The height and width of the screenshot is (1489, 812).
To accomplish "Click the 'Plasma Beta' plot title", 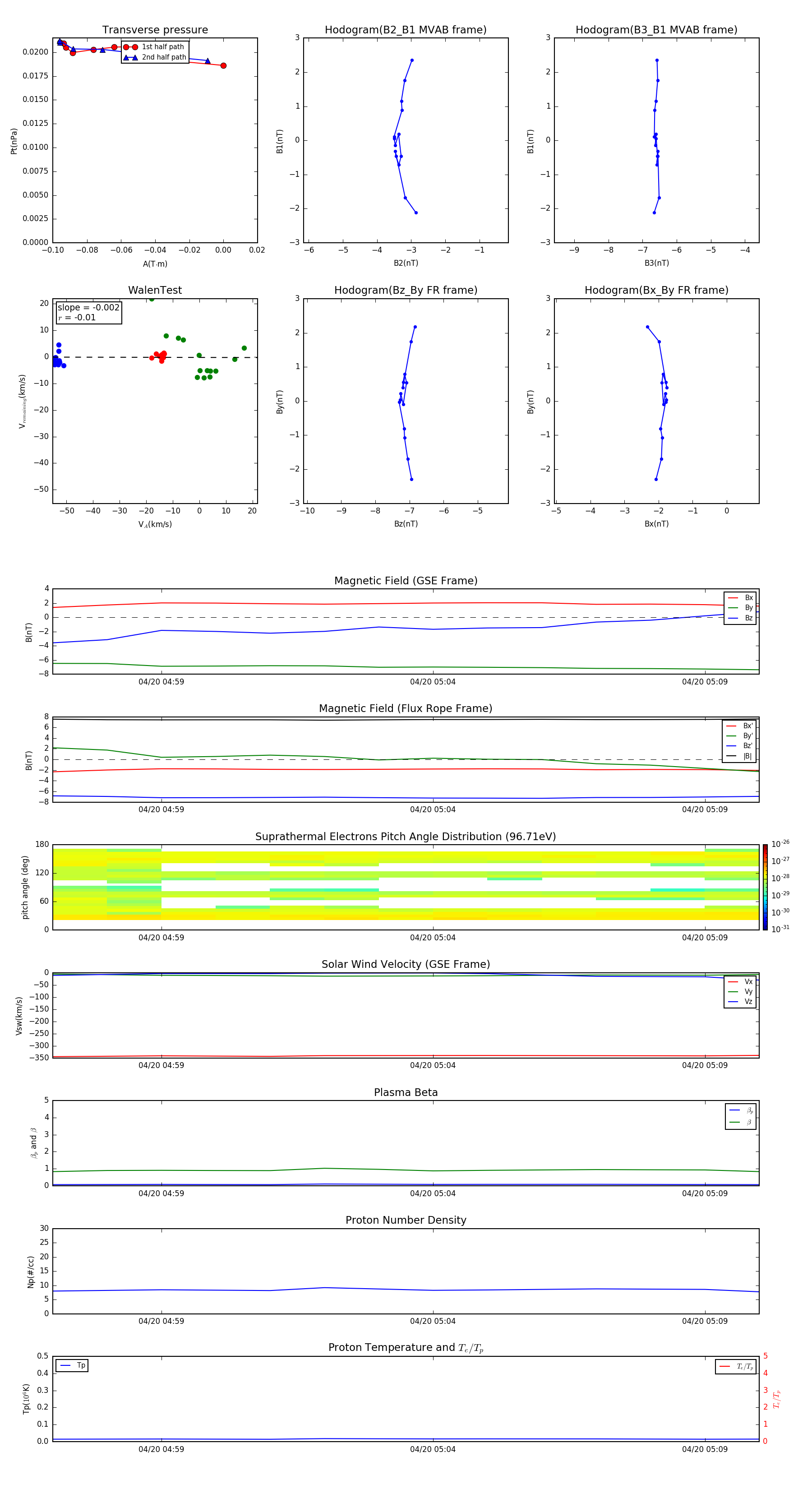I will click(x=406, y=1092).
